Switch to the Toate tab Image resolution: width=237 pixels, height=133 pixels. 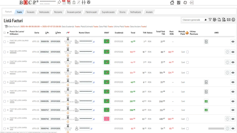tap(19, 12)
